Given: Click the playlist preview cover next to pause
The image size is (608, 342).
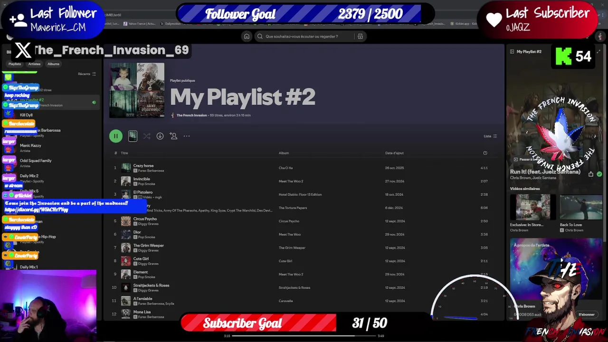Looking at the screenshot, I should pyautogui.click(x=133, y=136).
